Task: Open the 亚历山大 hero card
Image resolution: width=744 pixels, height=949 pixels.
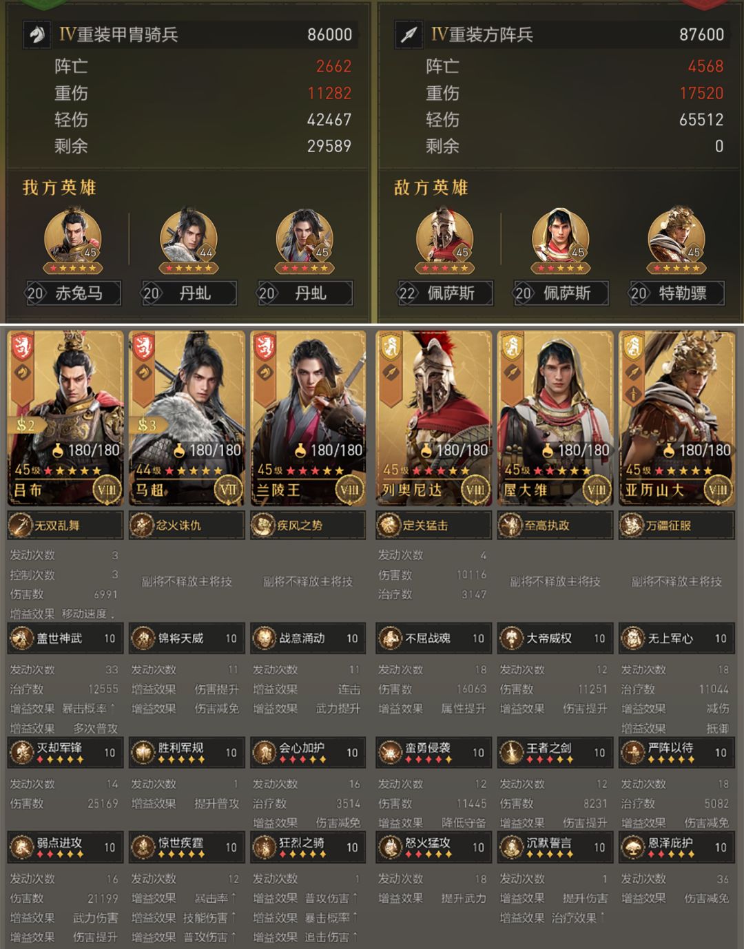Action: pyautogui.click(x=676, y=418)
